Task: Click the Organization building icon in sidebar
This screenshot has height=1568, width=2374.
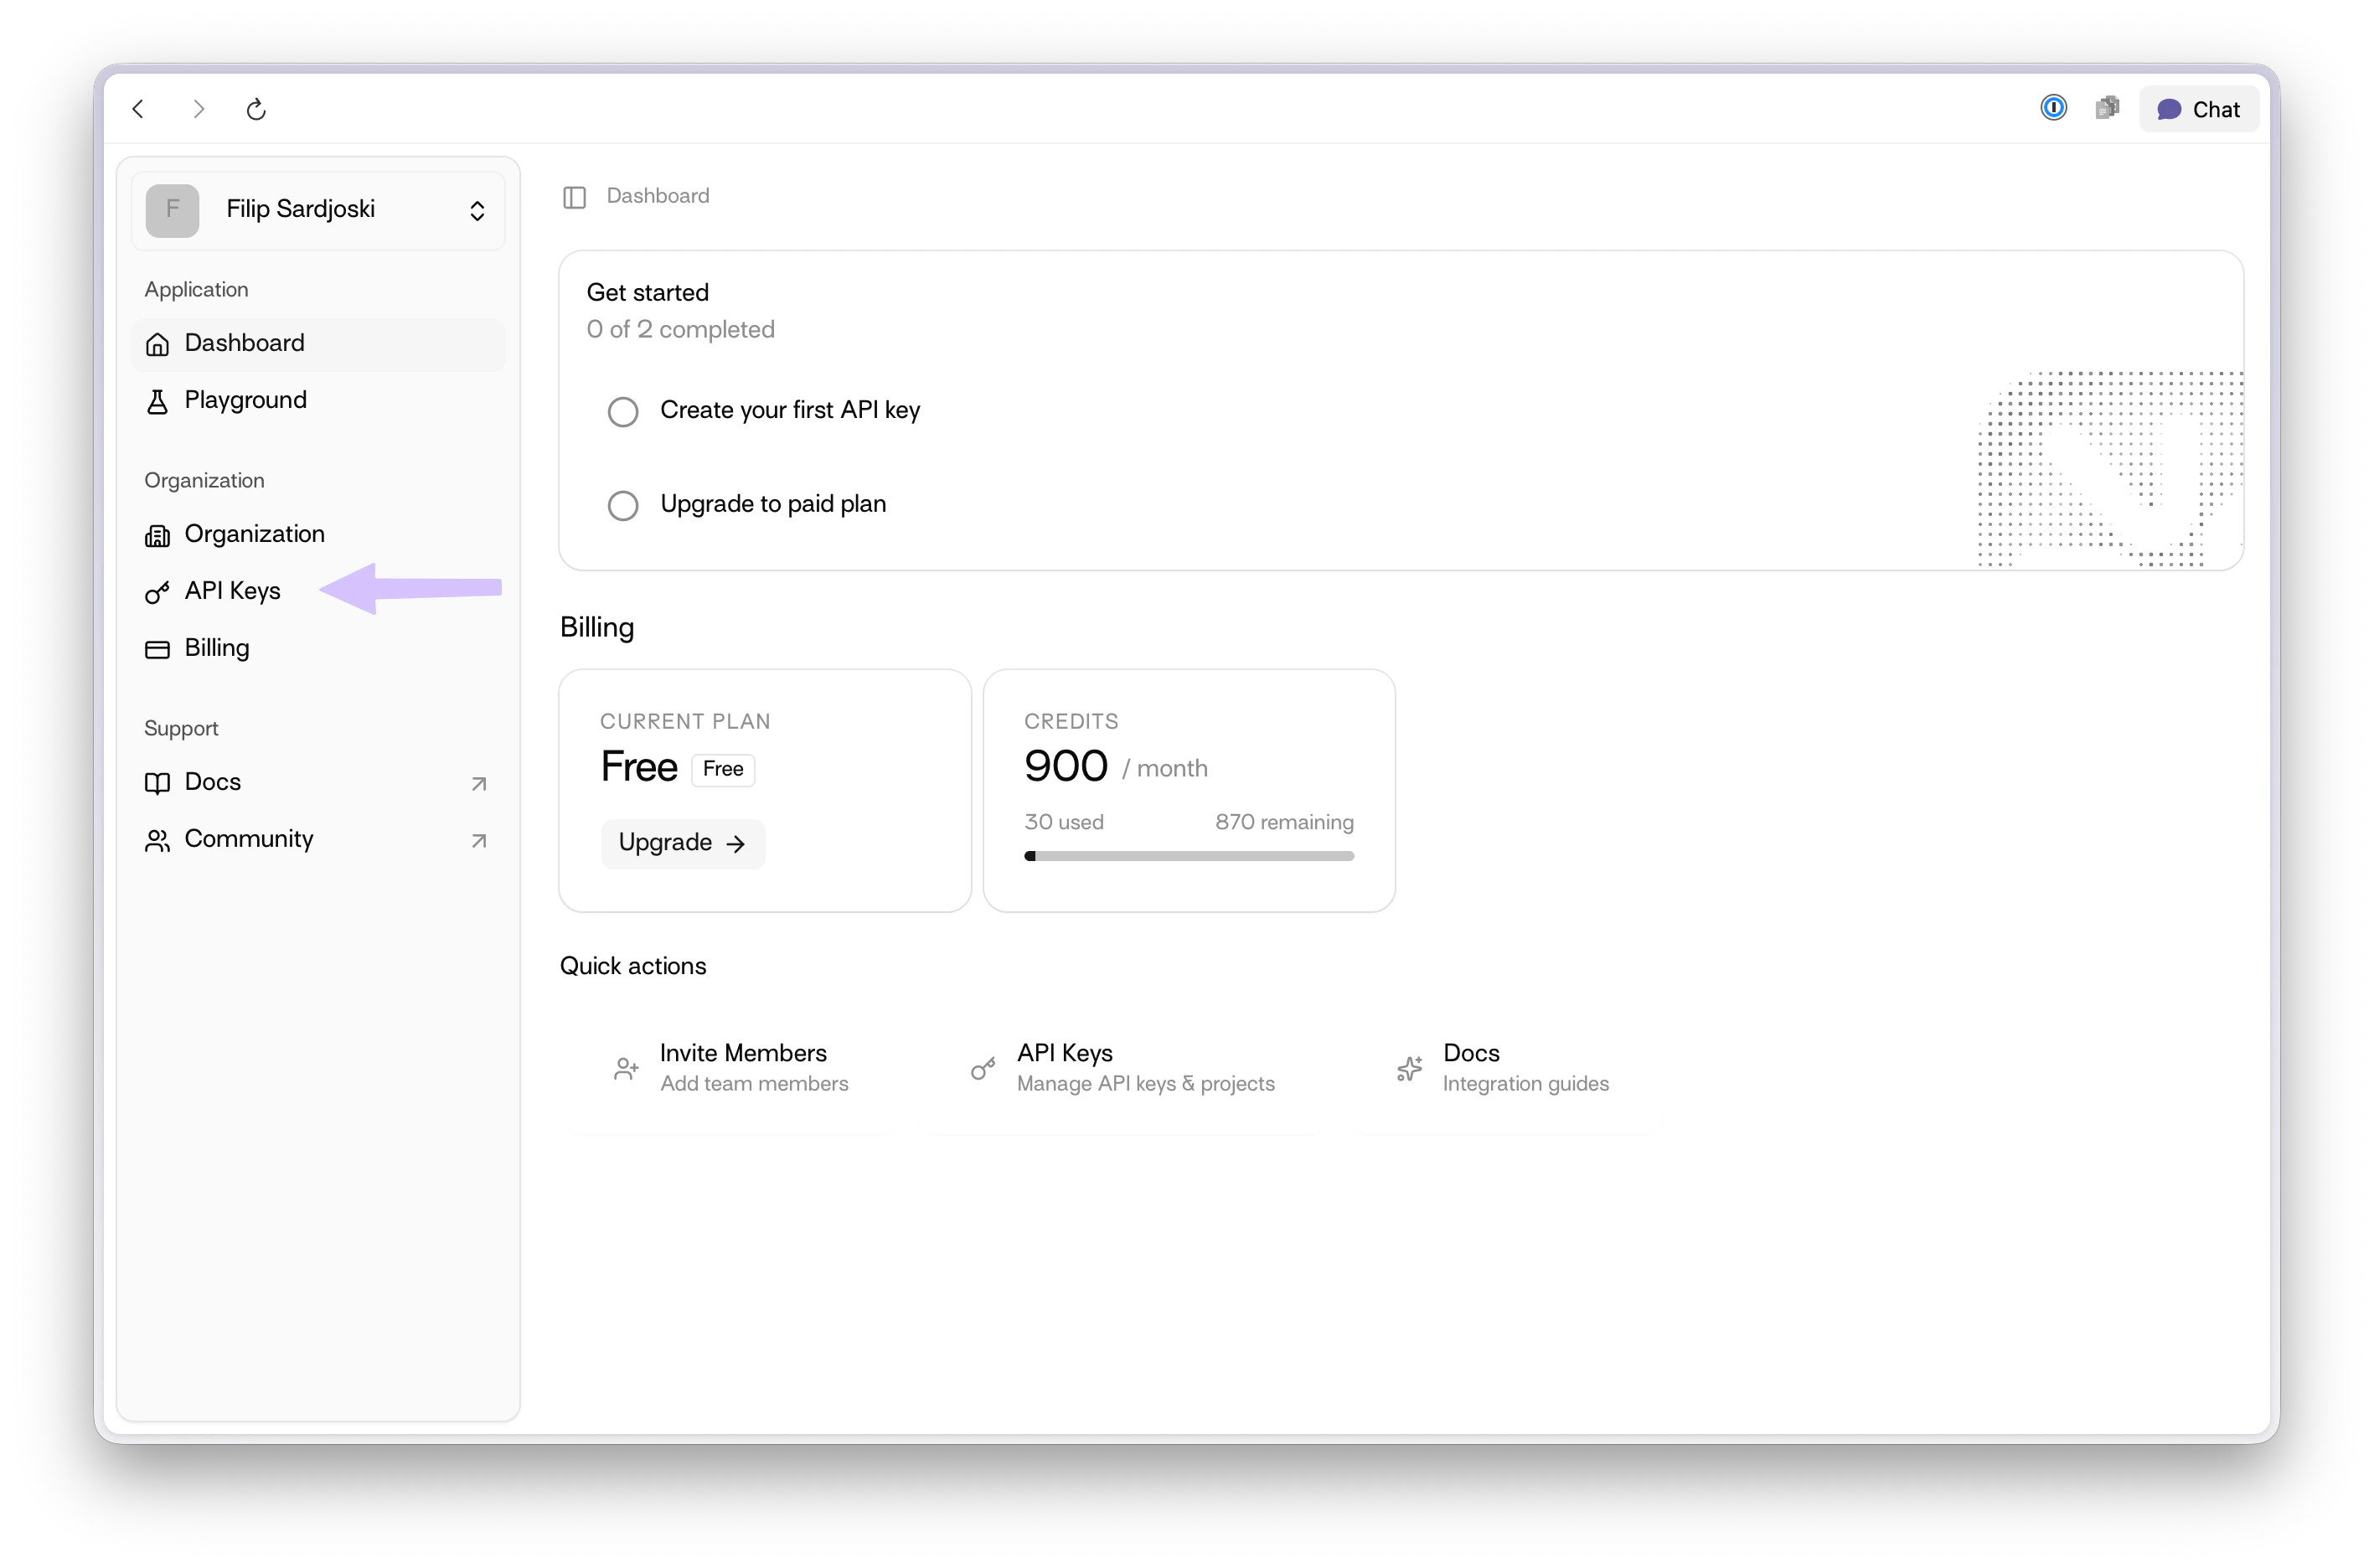Action: click(x=157, y=536)
